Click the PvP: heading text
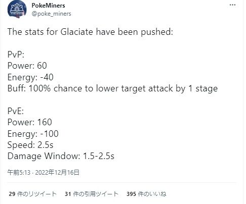This screenshot has height=204, width=246. pos(16,55)
